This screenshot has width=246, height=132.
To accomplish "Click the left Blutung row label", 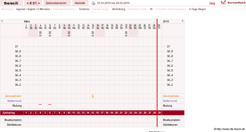I will click(x=17, y=106).
